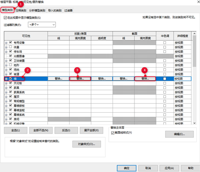This screenshot has height=172, width=200.
Task: Toggle the 墙 visibility checkbox
Action: 11,78
